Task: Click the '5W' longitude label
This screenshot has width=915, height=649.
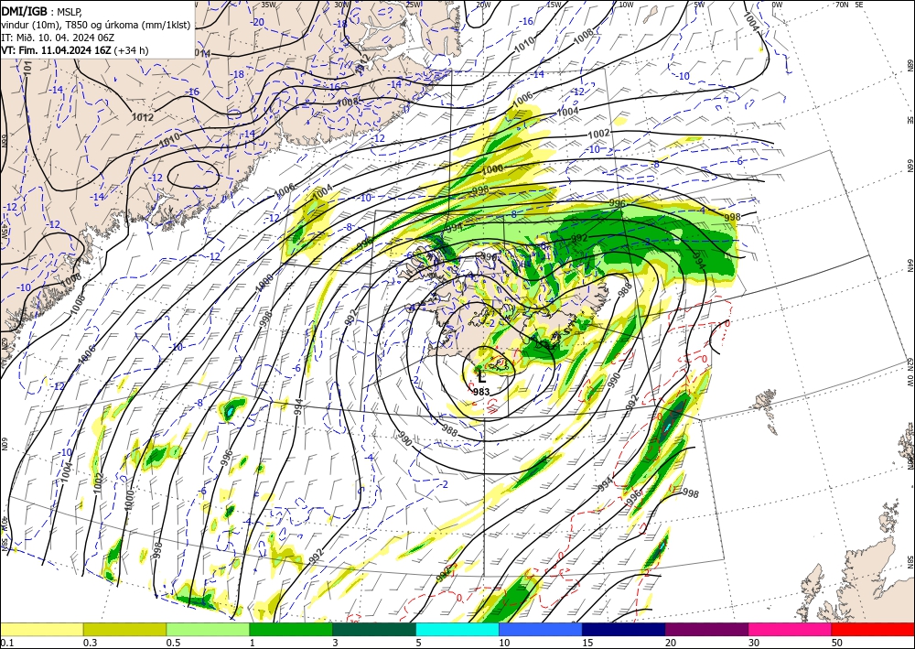Action: tap(700, 5)
